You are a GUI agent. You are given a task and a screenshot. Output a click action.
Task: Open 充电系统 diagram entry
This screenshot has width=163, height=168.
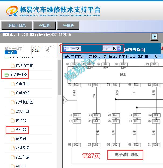[23, 84]
